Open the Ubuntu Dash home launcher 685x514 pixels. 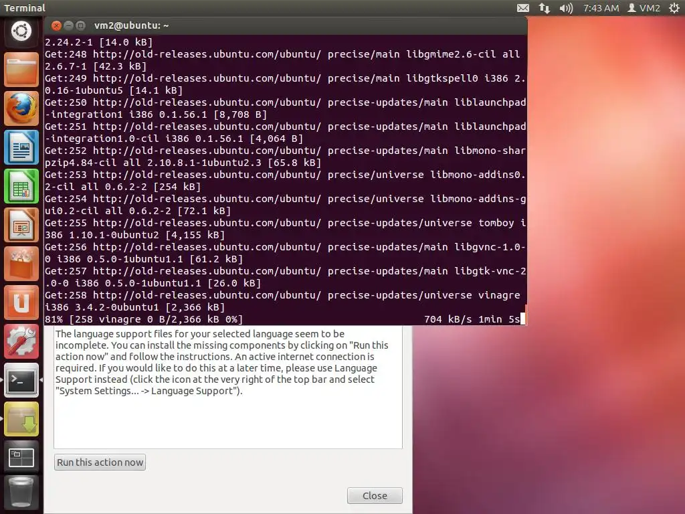click(x=21, y=31)
